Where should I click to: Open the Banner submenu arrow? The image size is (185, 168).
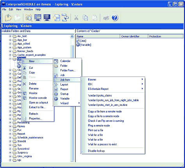click(x=142, y=79)
